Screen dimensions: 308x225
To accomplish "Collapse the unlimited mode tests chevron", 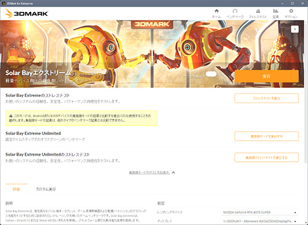I will pos(173,173).
